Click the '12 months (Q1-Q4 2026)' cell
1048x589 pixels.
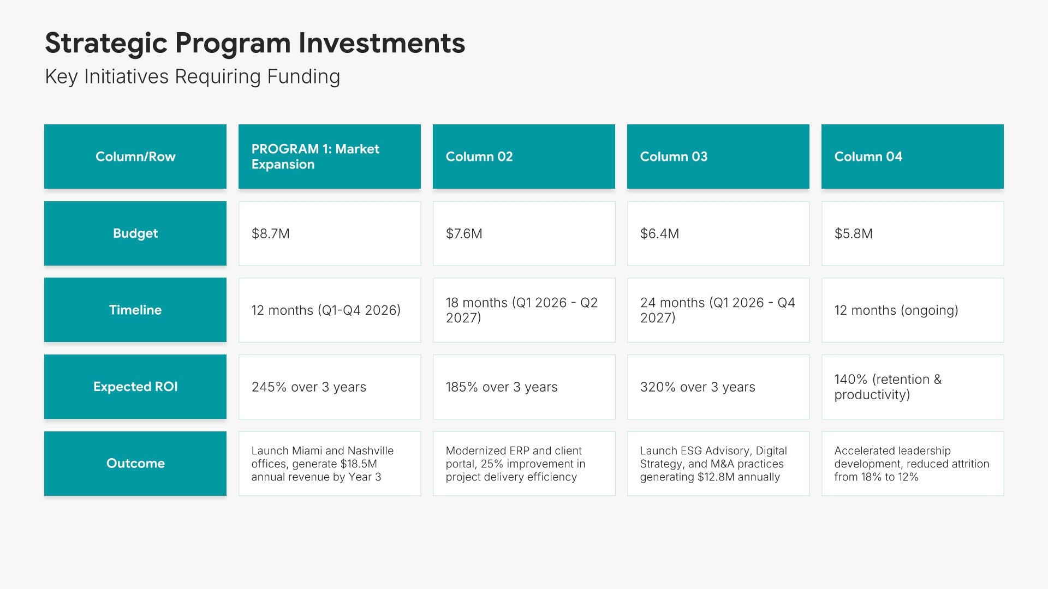[x=329, y=310]
